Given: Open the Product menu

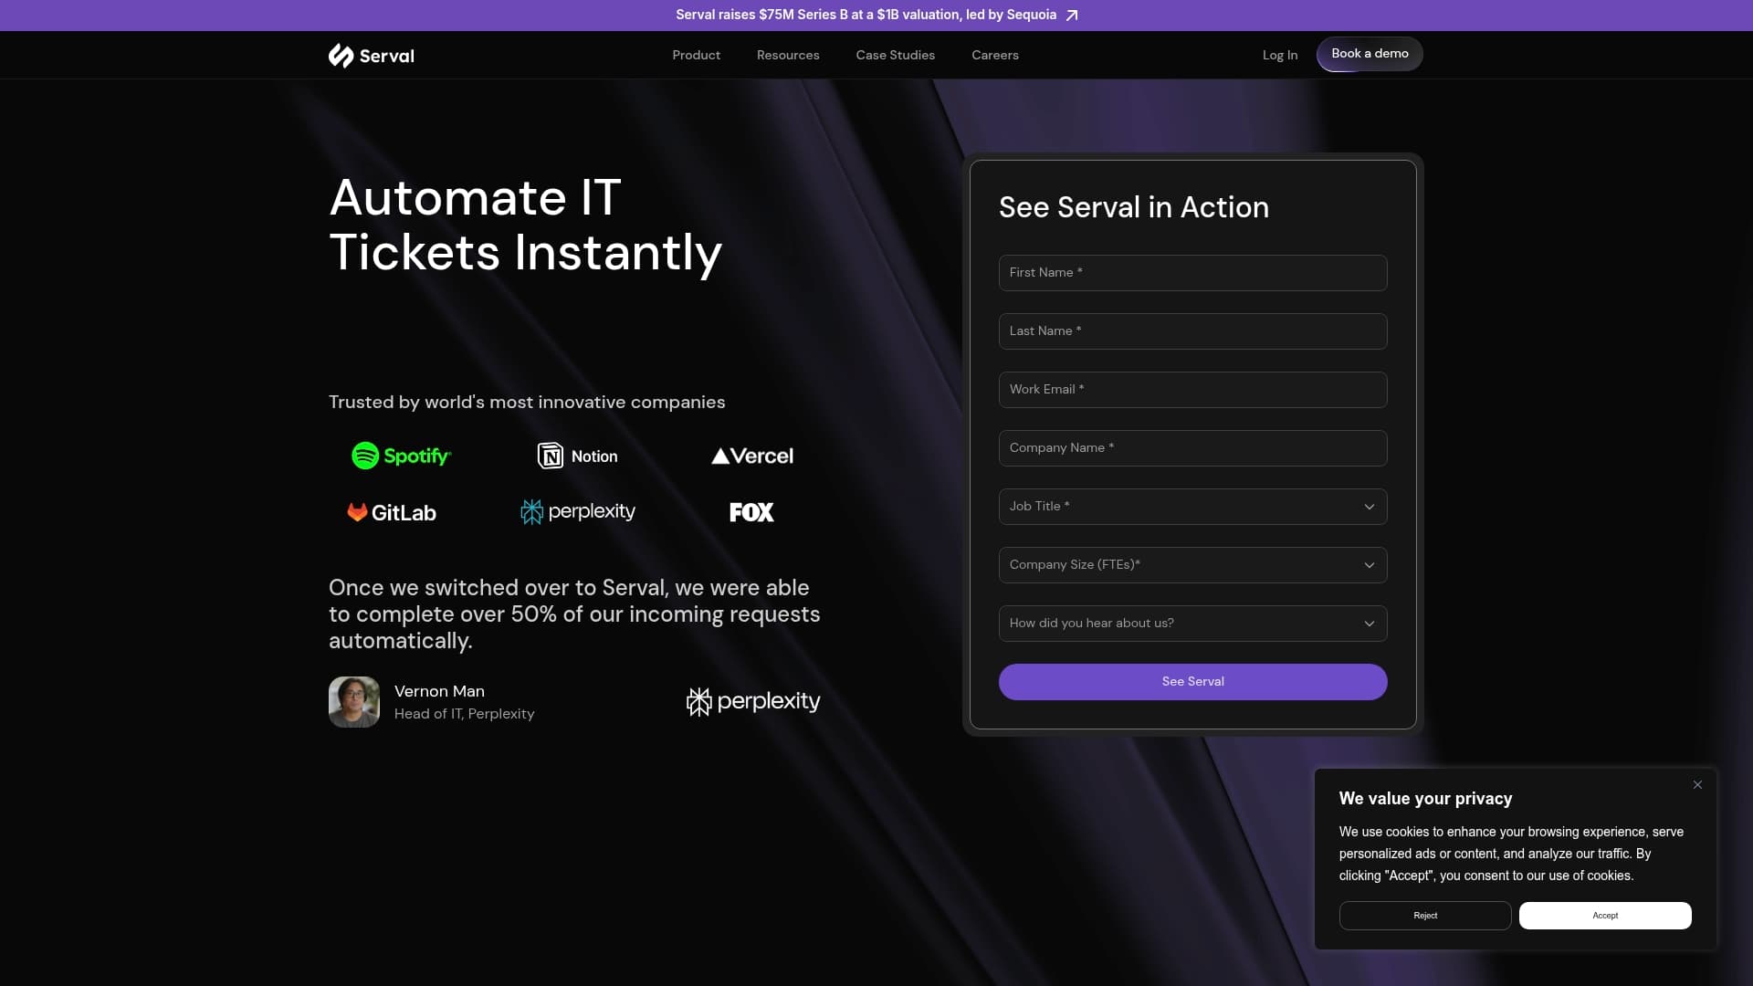Looking at the screenshot, I should click(x=696, y=56).
